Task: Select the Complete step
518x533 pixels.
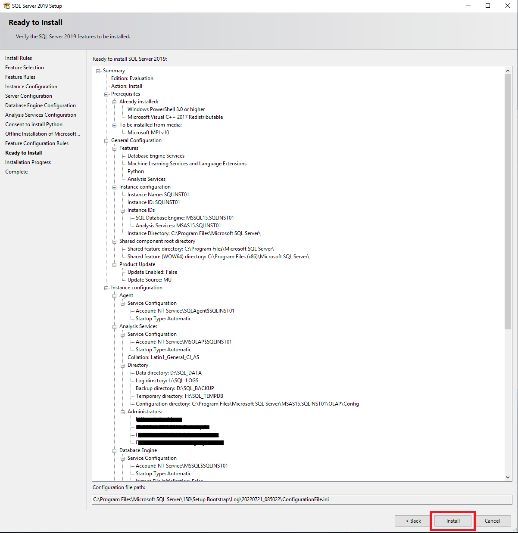Action: 16,172
